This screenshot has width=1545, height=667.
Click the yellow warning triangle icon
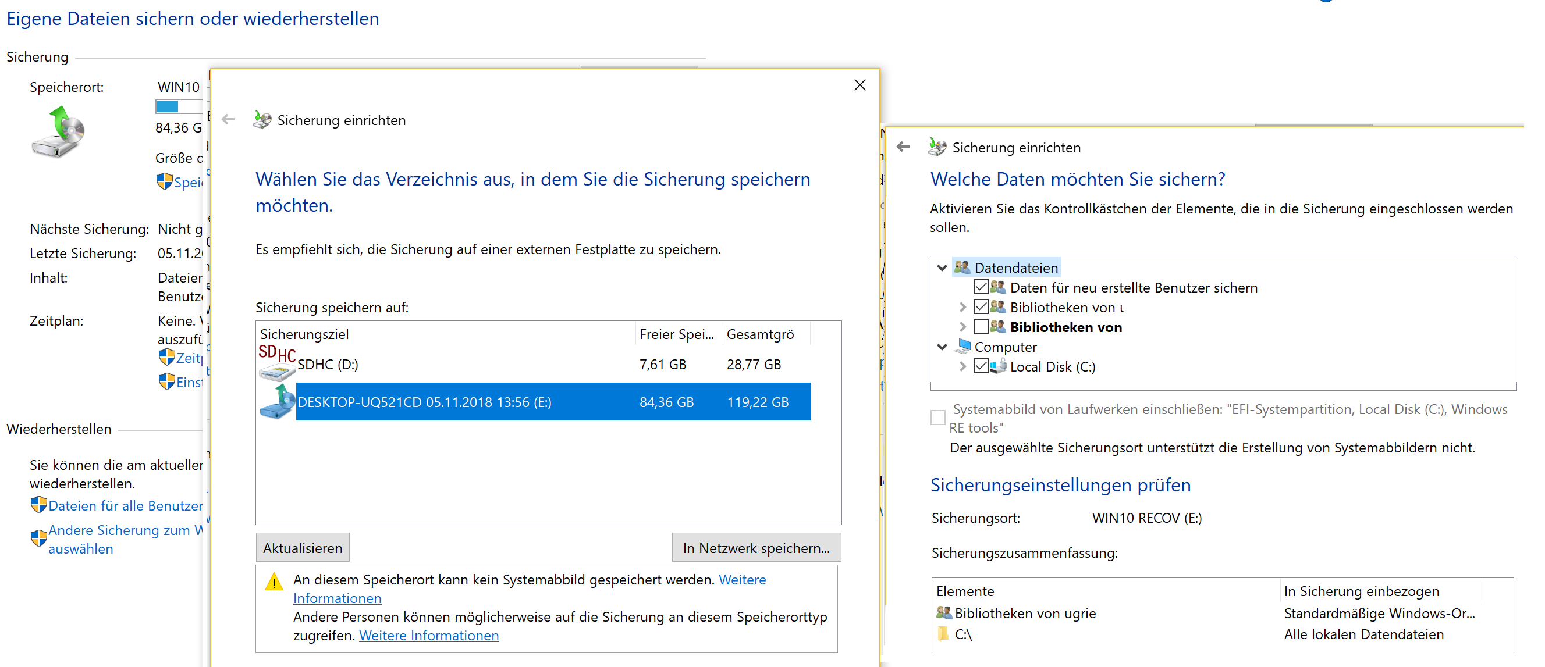[x=274, y=582]
